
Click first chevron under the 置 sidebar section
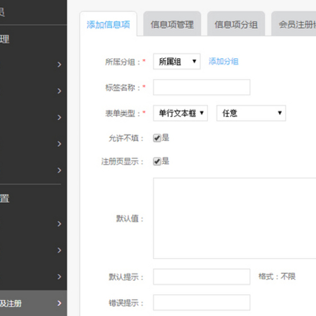pyautogui.click(x=60, y=224)
